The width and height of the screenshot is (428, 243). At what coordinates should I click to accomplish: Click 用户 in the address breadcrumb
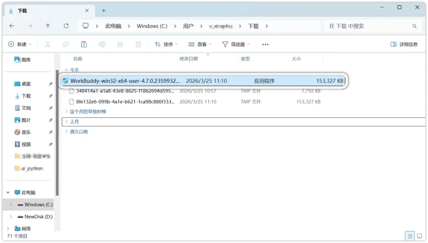point(188,26)
